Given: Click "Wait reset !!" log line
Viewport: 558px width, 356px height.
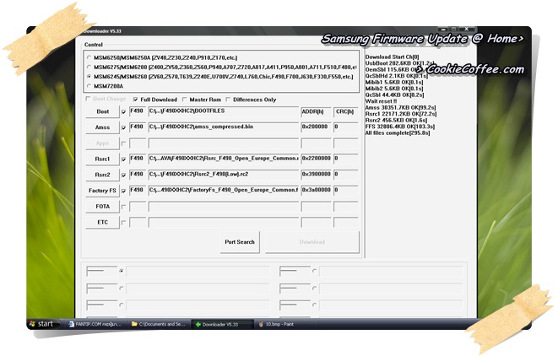Looking at the screenshot, I should tap(381, 101).
